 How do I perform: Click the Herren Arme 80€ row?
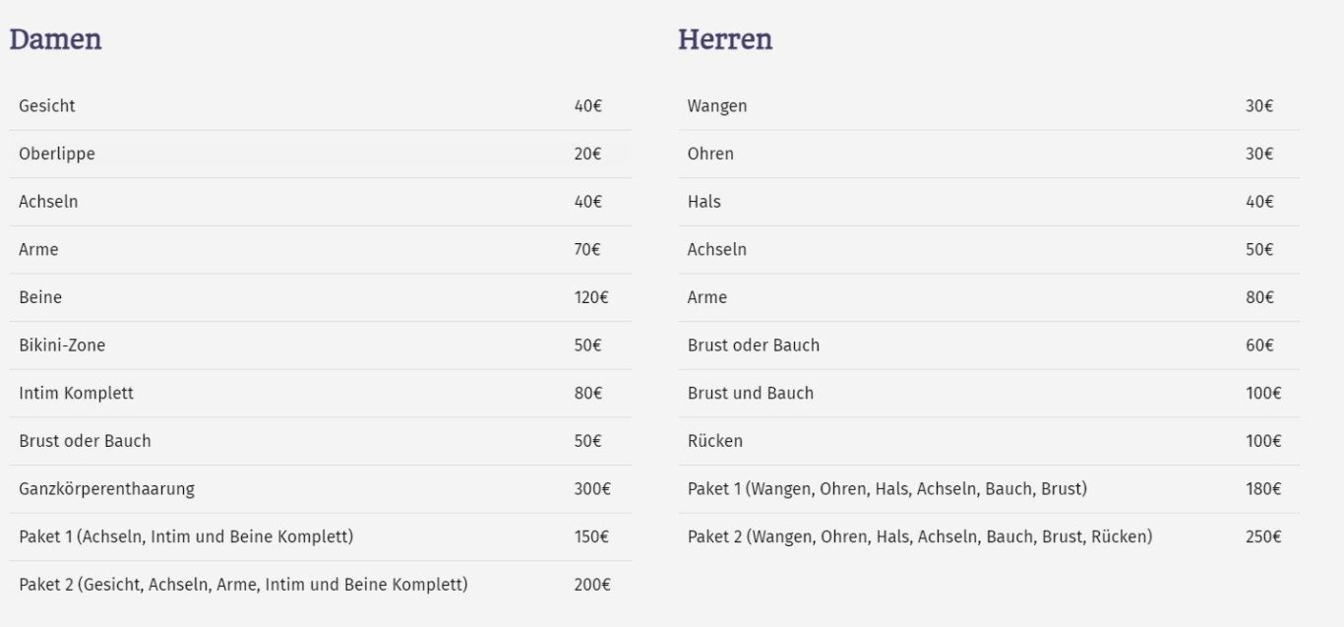pyautogui.click(x=989, y=297)
